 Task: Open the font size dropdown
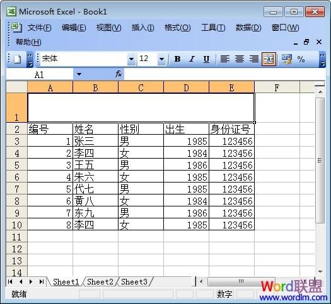pos(161,59)
